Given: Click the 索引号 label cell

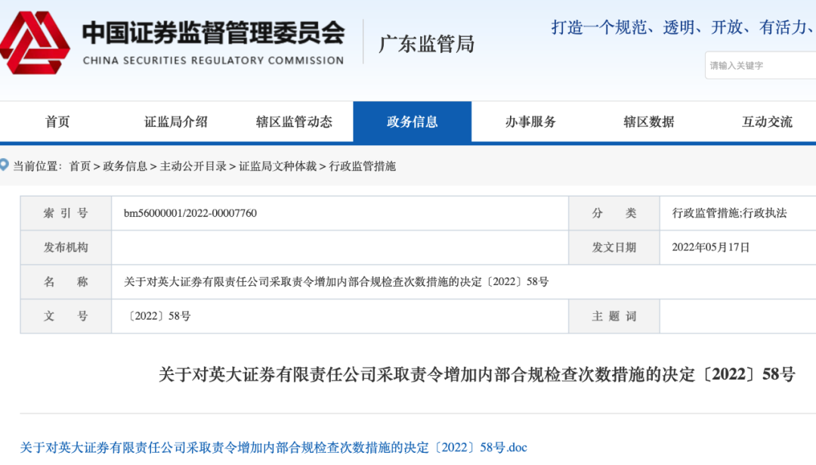Looking at the screenshot, I should click(66, 213).
